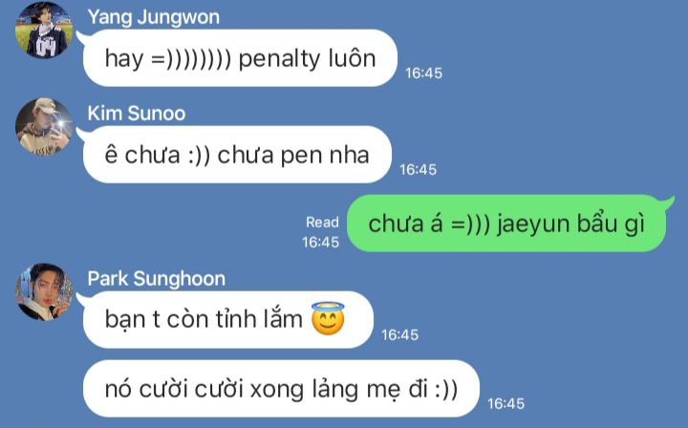Image resolution: width=688 pixels, height=428 pixels.
Task: Tap the Kim Sunoo sender name
Action: click(137, 114)
